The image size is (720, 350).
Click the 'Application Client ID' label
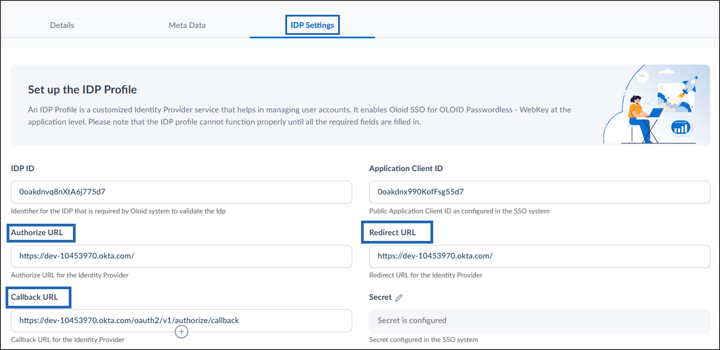[406, 168]
